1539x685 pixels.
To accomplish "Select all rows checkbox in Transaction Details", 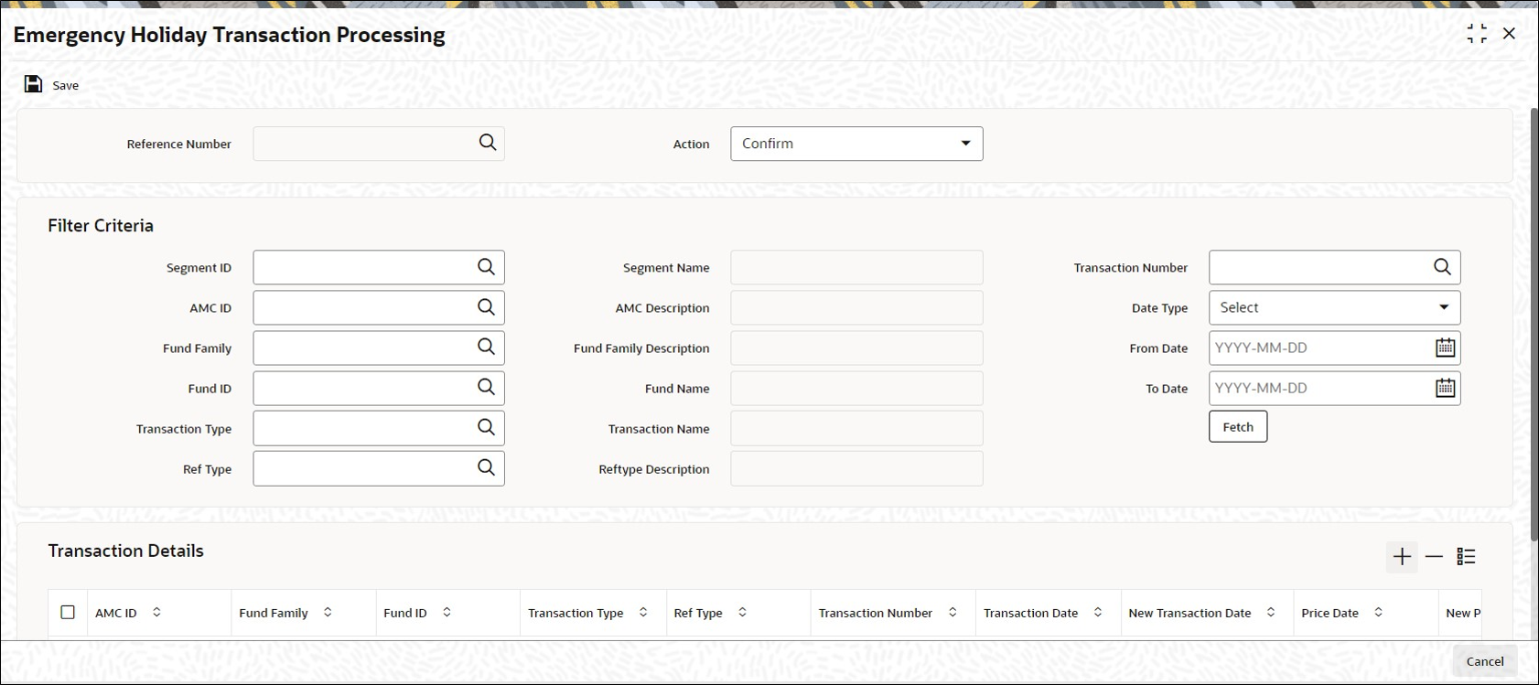I will [x=68, y=612].
